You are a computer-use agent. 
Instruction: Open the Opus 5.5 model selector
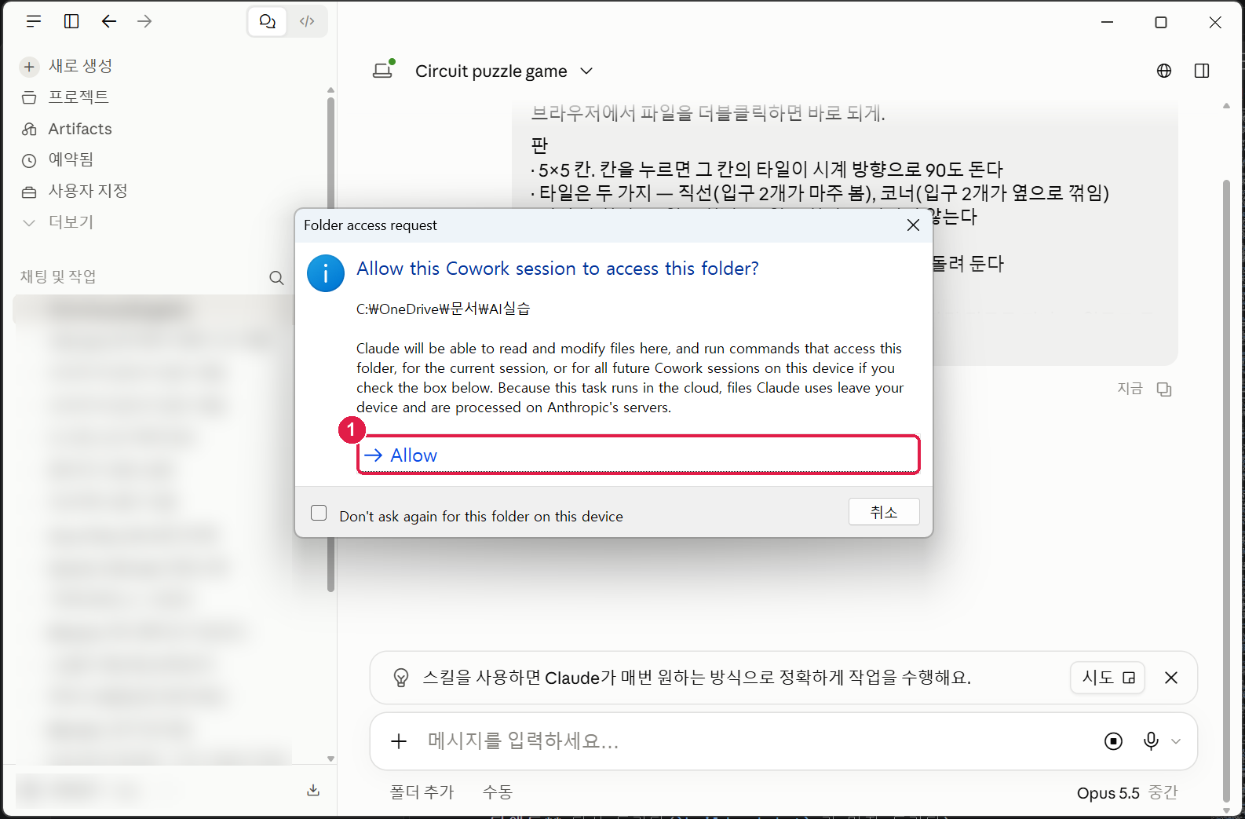tap(1127, 793)
